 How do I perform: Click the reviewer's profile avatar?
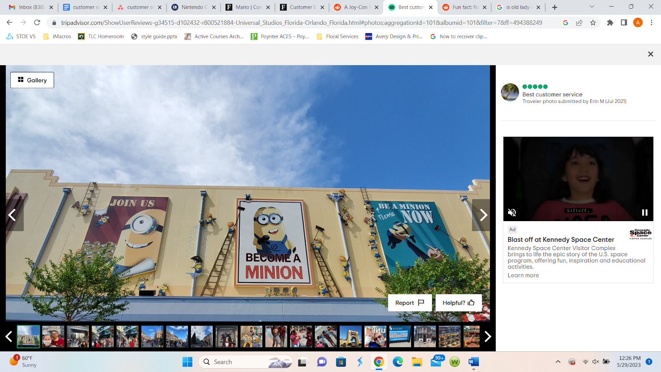coord(510,92)
